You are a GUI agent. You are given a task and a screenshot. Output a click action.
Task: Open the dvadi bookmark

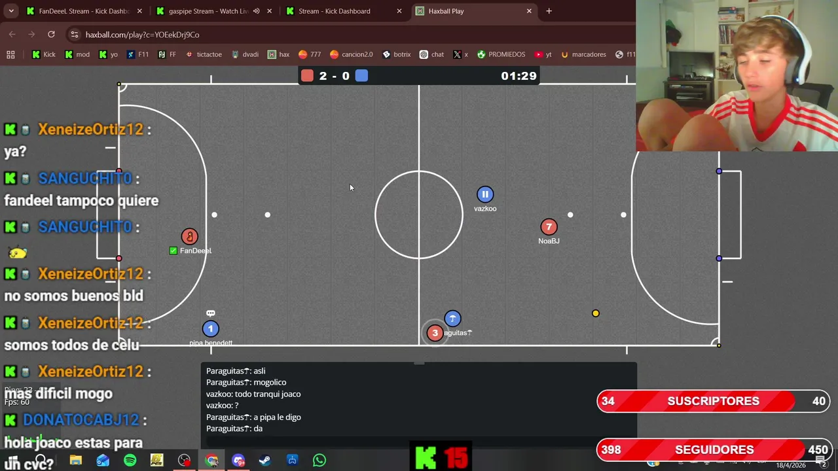(245, 54)
